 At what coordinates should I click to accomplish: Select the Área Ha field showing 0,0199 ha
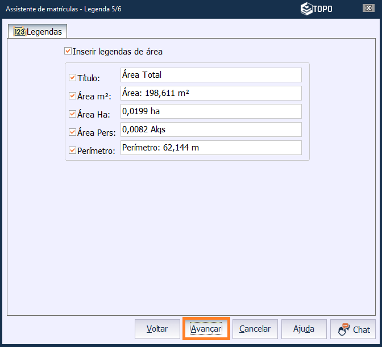point(210,111)
